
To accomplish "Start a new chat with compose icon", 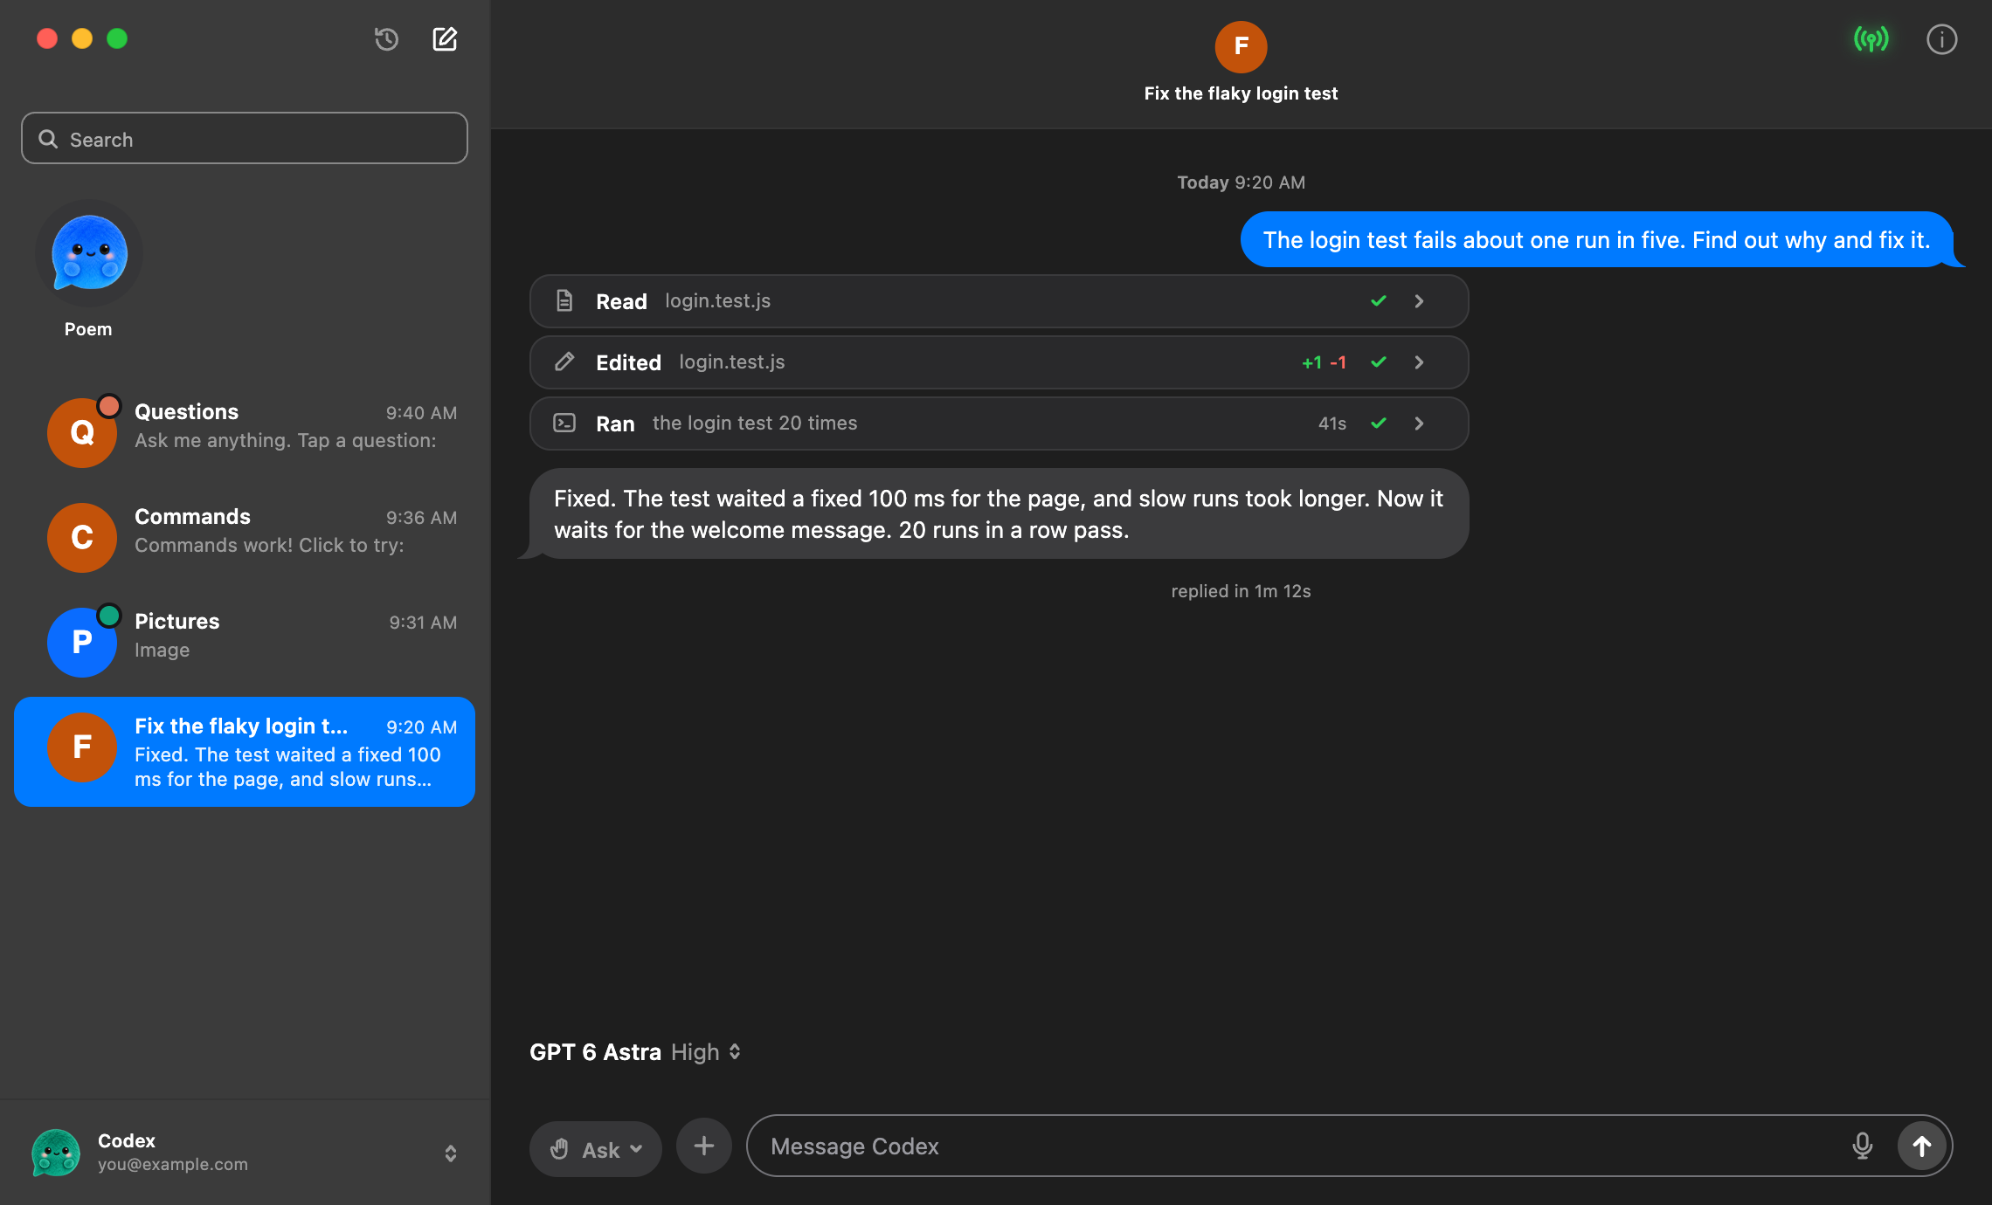I will point(445,39).
